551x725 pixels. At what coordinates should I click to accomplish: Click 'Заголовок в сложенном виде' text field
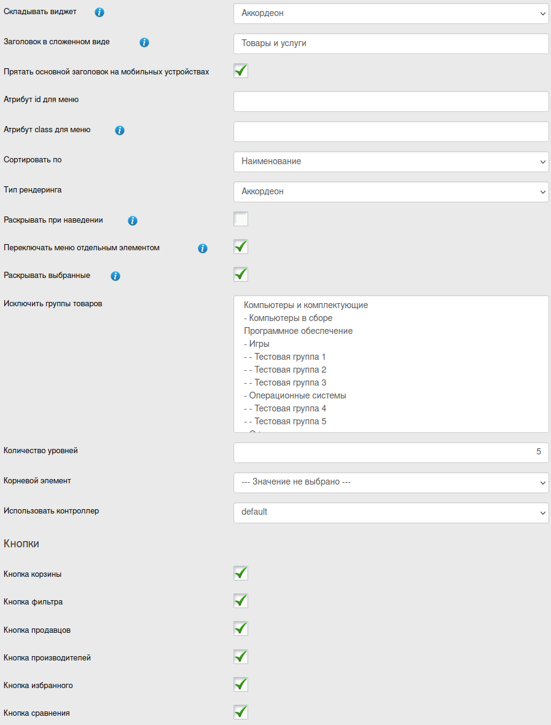coord(391,44)
